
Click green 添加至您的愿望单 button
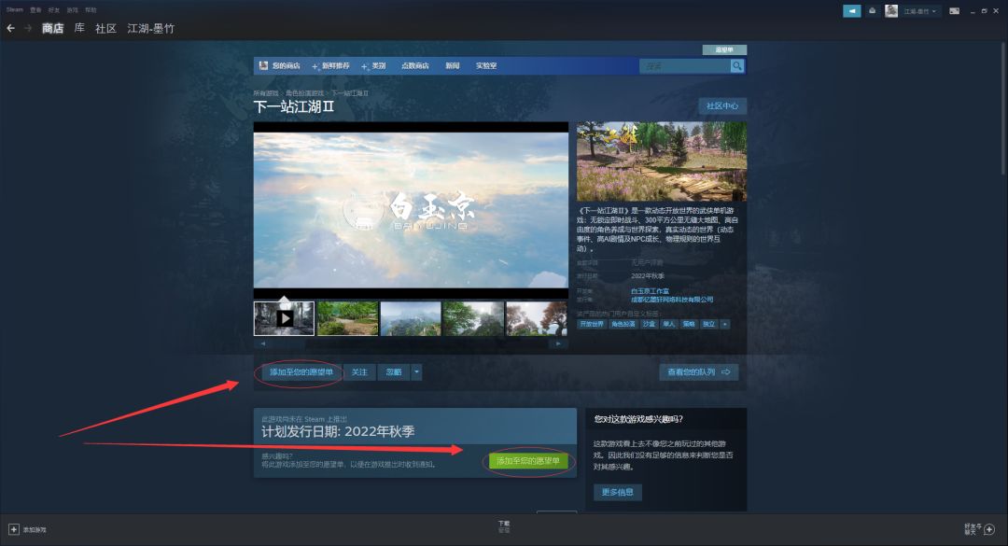click(x=527, y=460)
